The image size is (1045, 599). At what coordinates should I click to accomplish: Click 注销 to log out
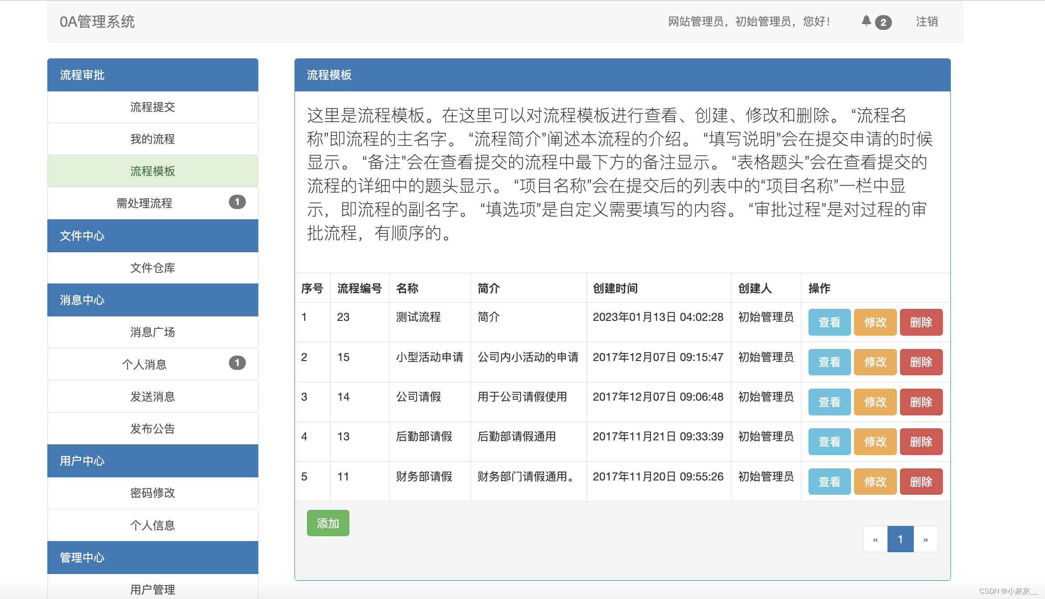click(926, 21)
